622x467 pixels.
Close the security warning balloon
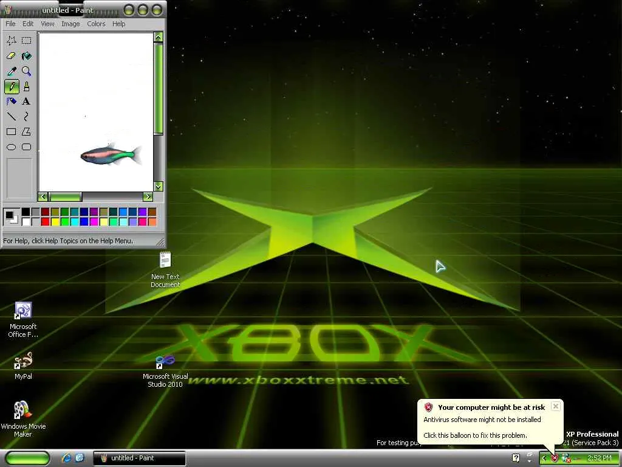[x=556, y=406]
